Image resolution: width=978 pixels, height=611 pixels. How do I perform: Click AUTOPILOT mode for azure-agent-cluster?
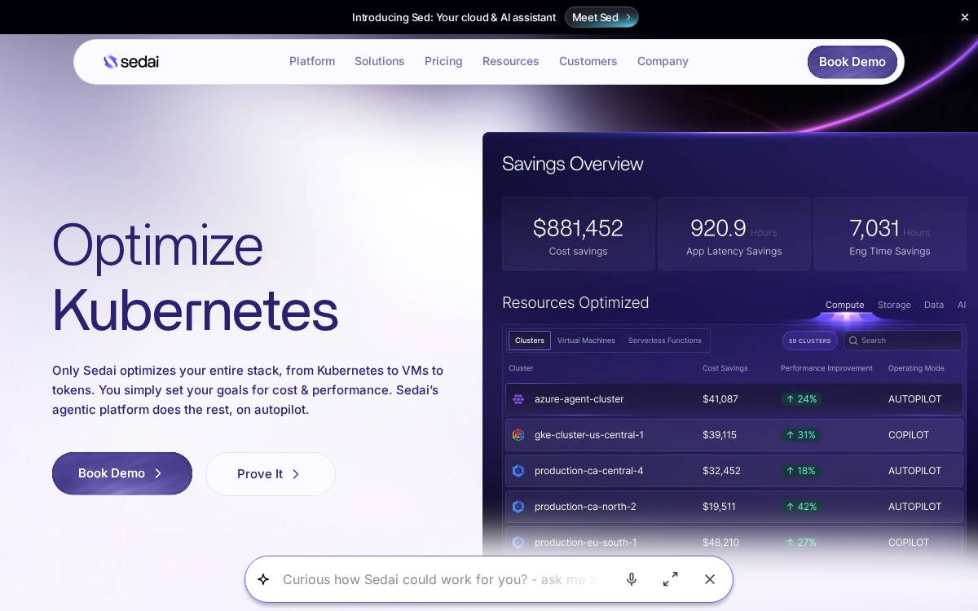click(915, 399)
